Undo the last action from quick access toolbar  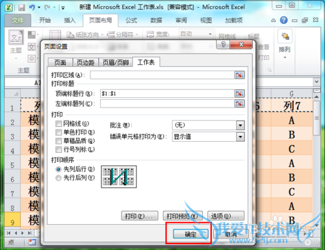[32, 8]
